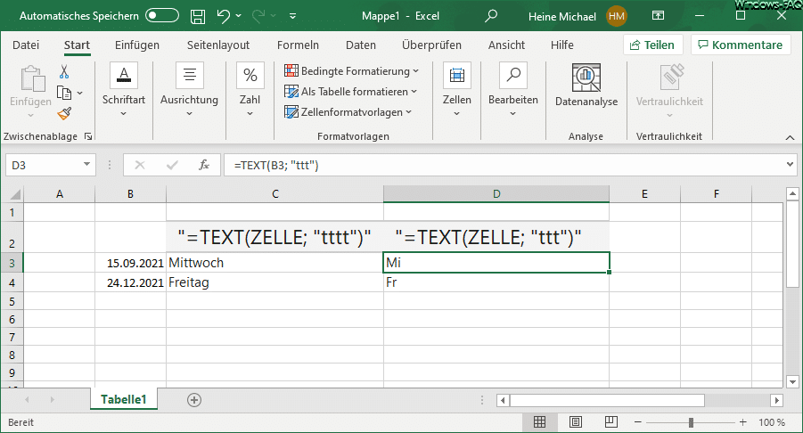Select row 4 header

(x=12, y=282)
